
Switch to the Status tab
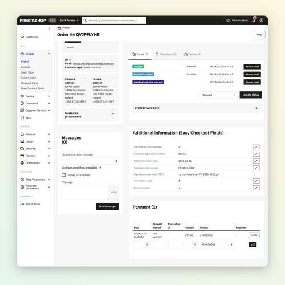click(140, 54)
